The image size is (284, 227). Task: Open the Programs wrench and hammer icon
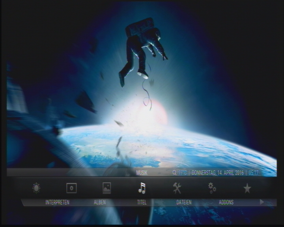click(x=177, y=188)
